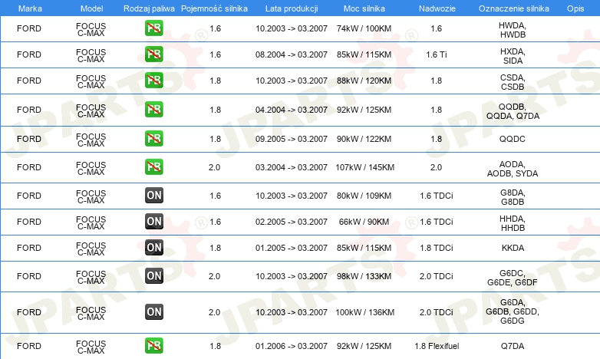Viewport: 600px width, 359px height.
Task: Click ON diesel icon in 80kW / 109KM row
Action: [154, 195]
